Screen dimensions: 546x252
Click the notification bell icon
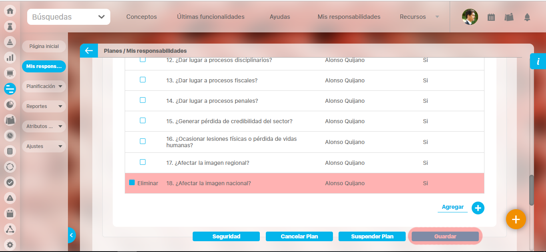pos(527,17)
